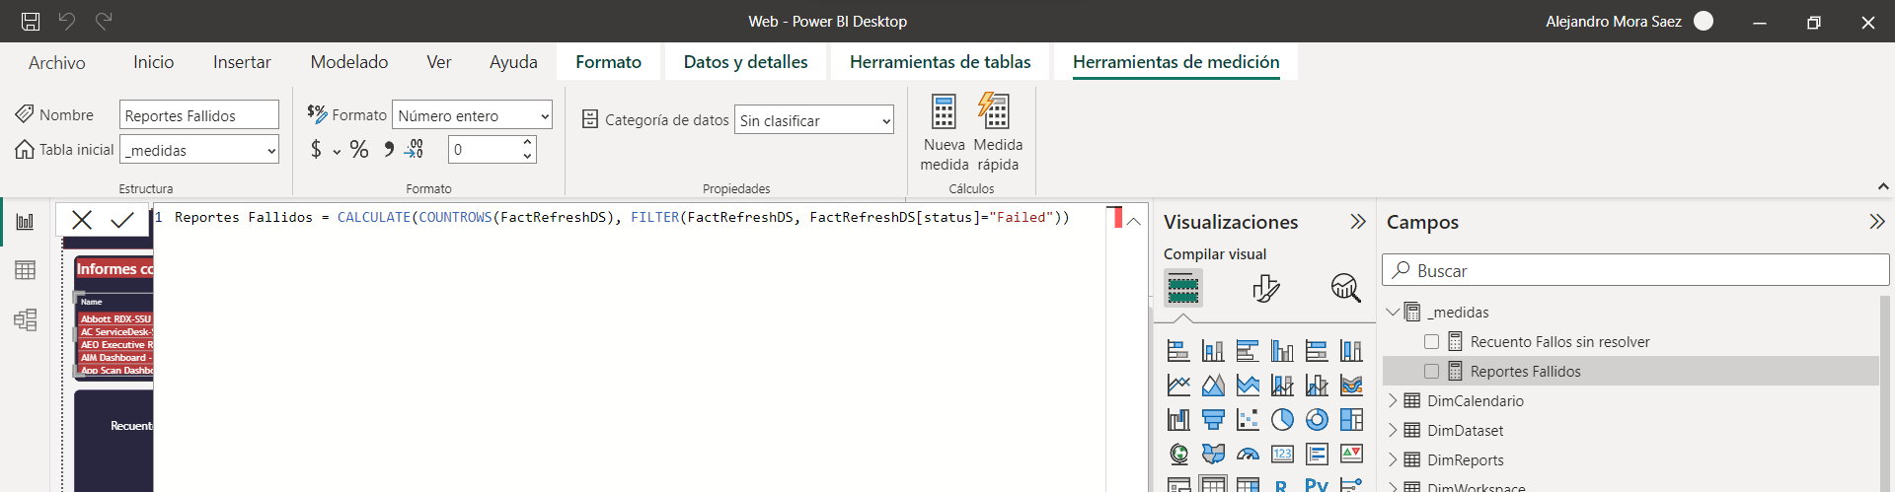Save the file using the disk icon
This screenshot has height=492, width=1895.
pos(31,21)
